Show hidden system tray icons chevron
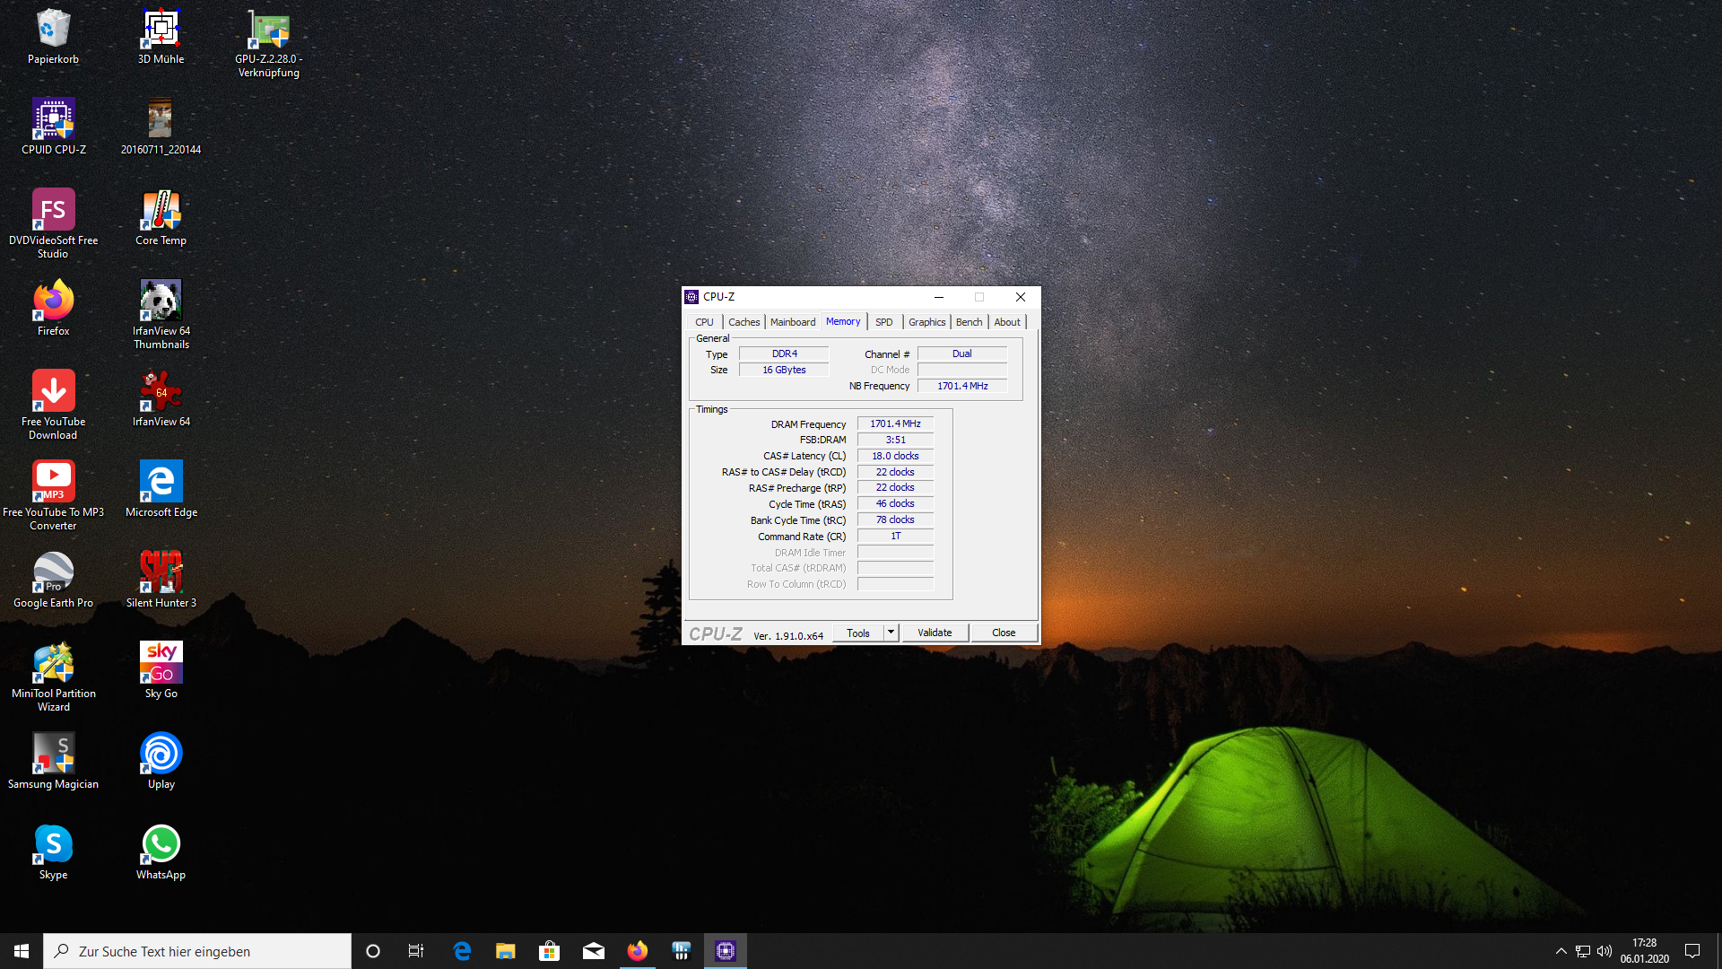The image size is (1722, 969). (1561, 951)
